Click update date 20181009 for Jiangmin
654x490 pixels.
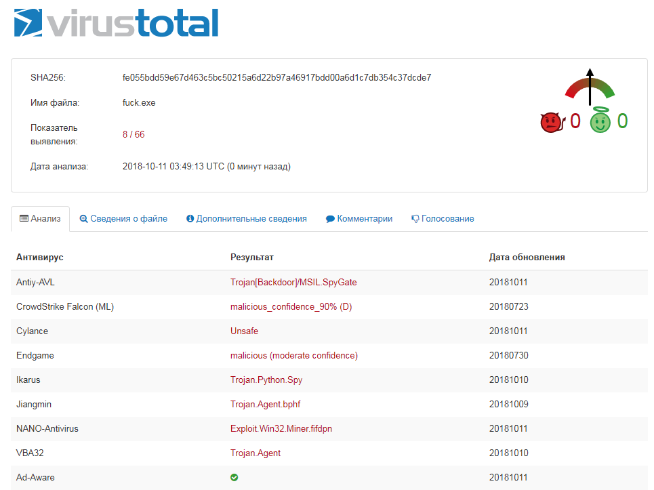tap(508, 404)
